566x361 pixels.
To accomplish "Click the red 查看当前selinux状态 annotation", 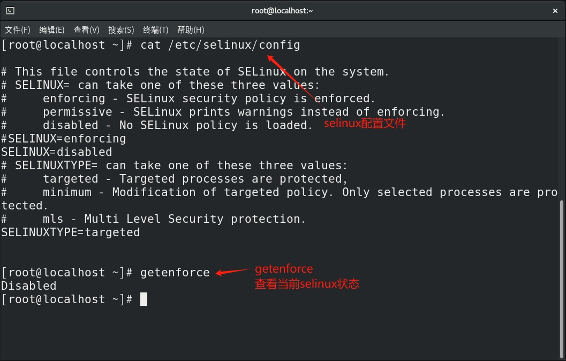I will click(307, 284).
